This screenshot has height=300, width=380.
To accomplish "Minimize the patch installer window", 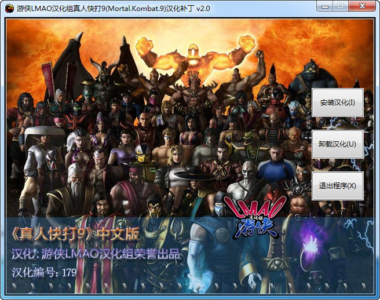I will [325, 6].
